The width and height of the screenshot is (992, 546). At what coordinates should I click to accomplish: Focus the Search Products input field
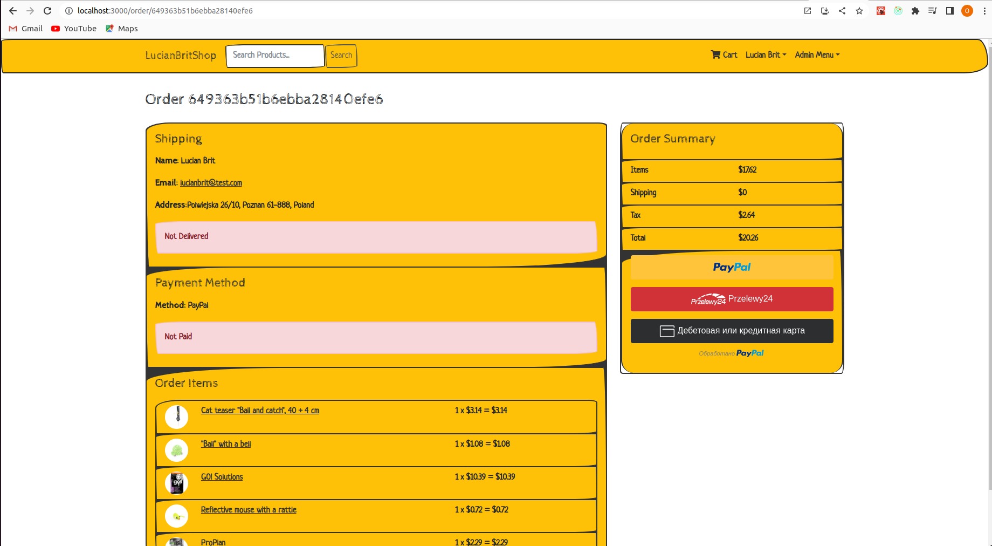[275, 55]
